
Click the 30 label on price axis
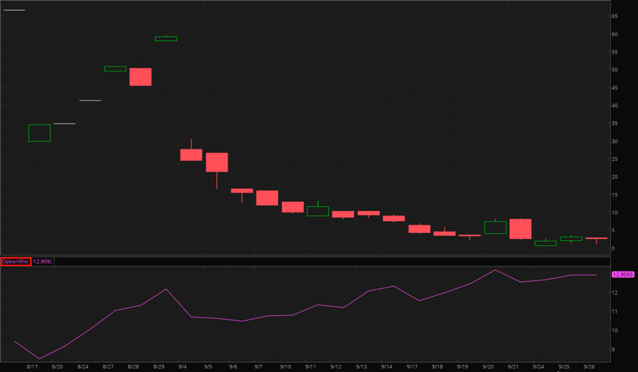[x=614, y=141]
